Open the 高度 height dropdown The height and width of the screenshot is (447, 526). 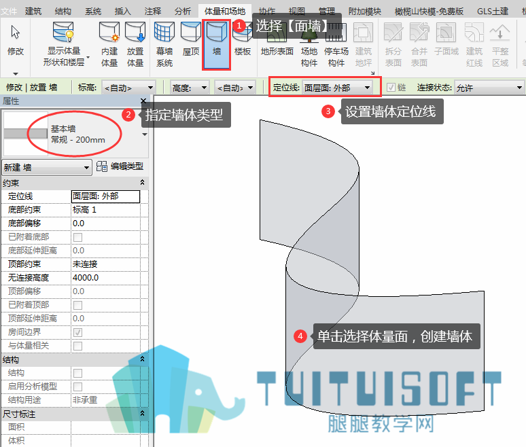pos(190,88)
